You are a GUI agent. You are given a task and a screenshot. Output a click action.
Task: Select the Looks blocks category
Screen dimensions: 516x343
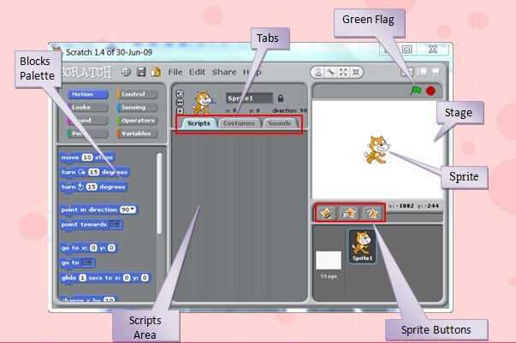pyautogui.click(x=87, y=108)
